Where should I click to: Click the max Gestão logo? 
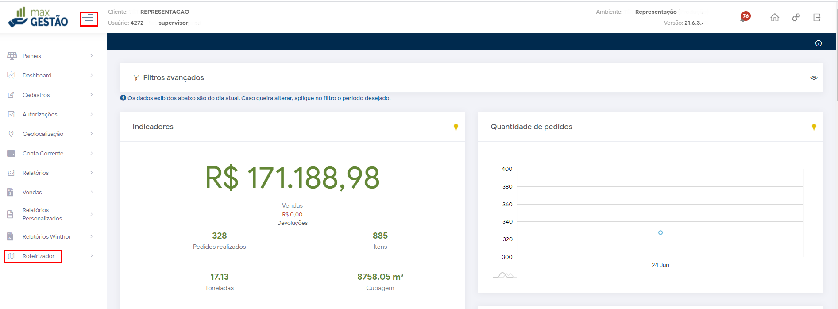click(x=38, y=18)
